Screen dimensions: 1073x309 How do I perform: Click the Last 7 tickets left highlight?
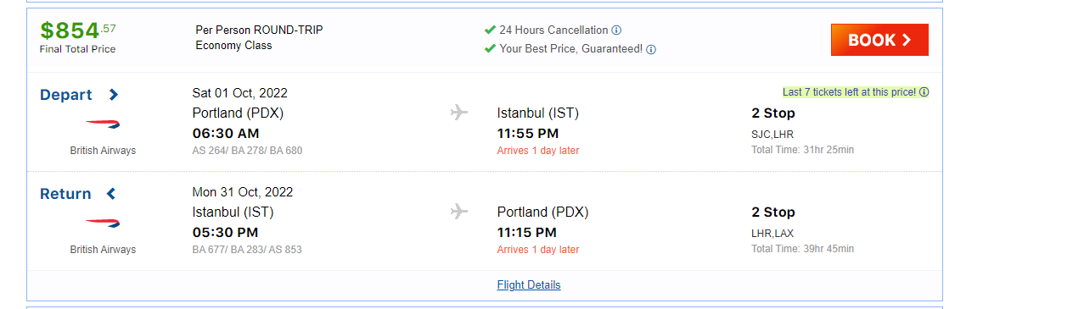click(x=850, y=92)
